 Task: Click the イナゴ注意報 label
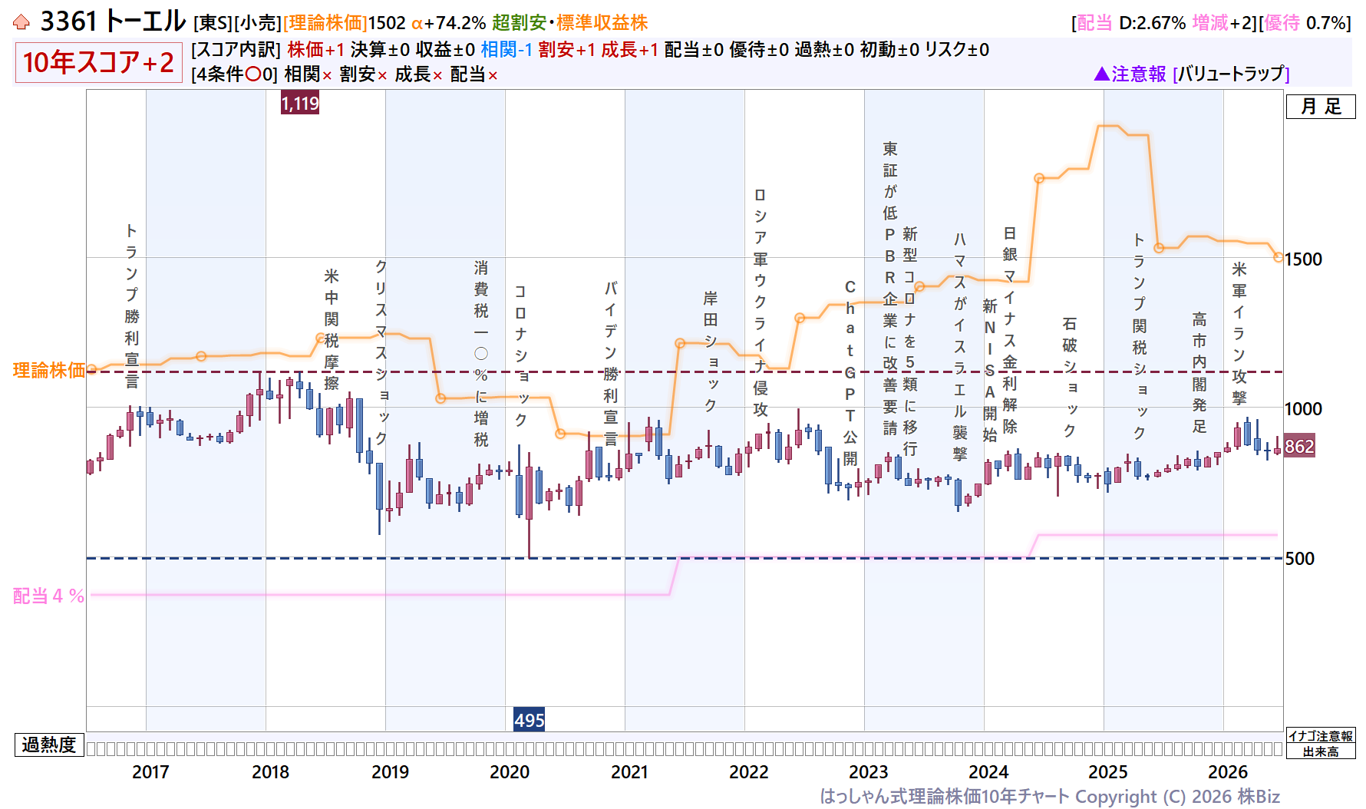click(x=1321, y=736)
